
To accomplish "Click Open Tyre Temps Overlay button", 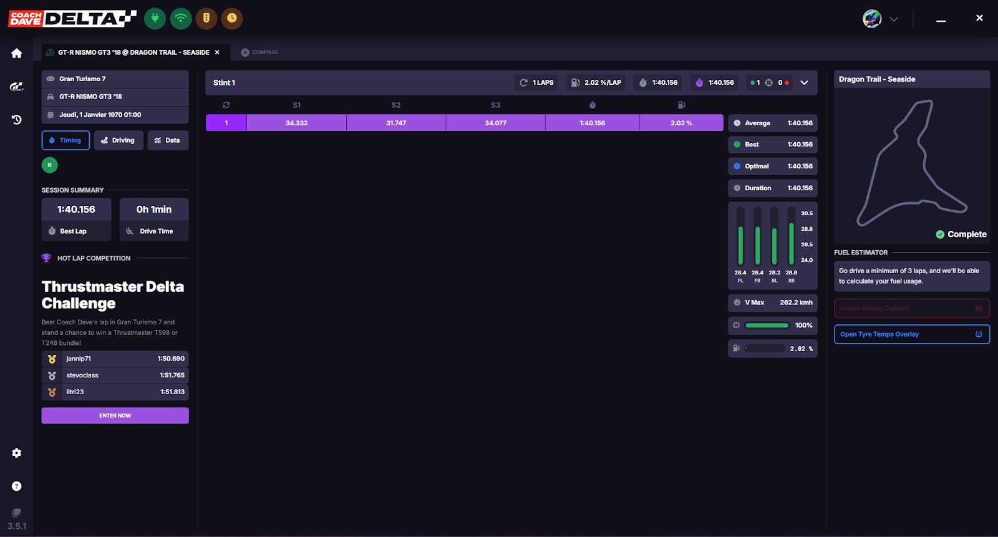I will pyautogui.click(x=912, y=334).
